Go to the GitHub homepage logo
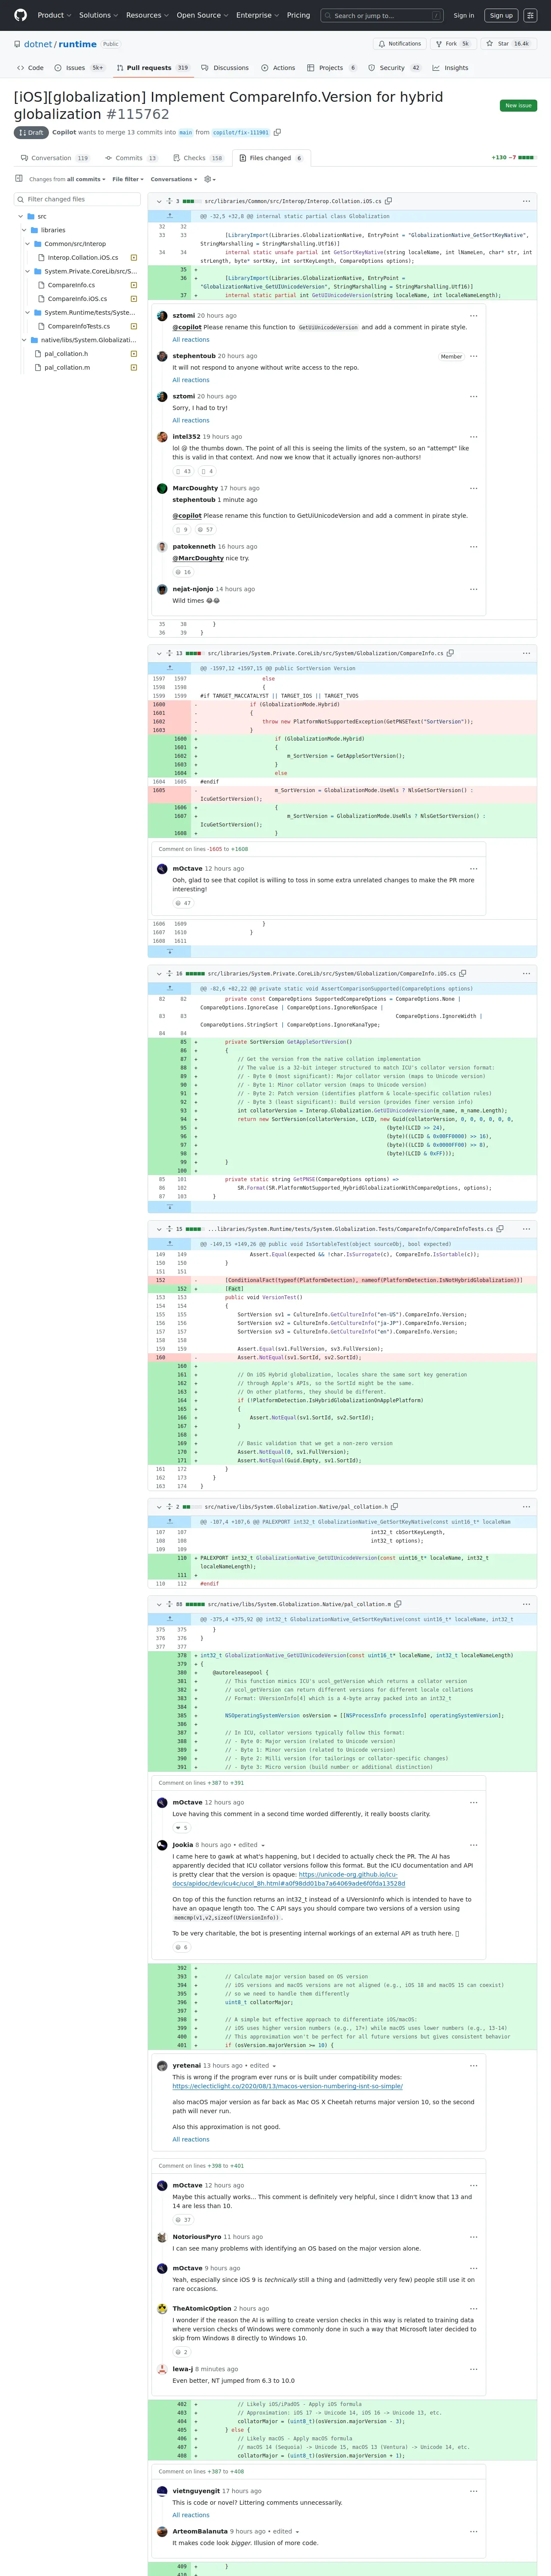 21,15
